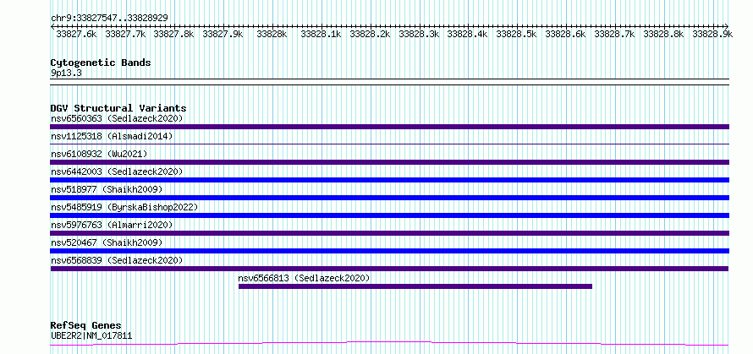The height and width of the screenshot is (354, 753).
Task: Open variant label nsv6566813 (Sedlazeck2020)
Action: [304, 278]
